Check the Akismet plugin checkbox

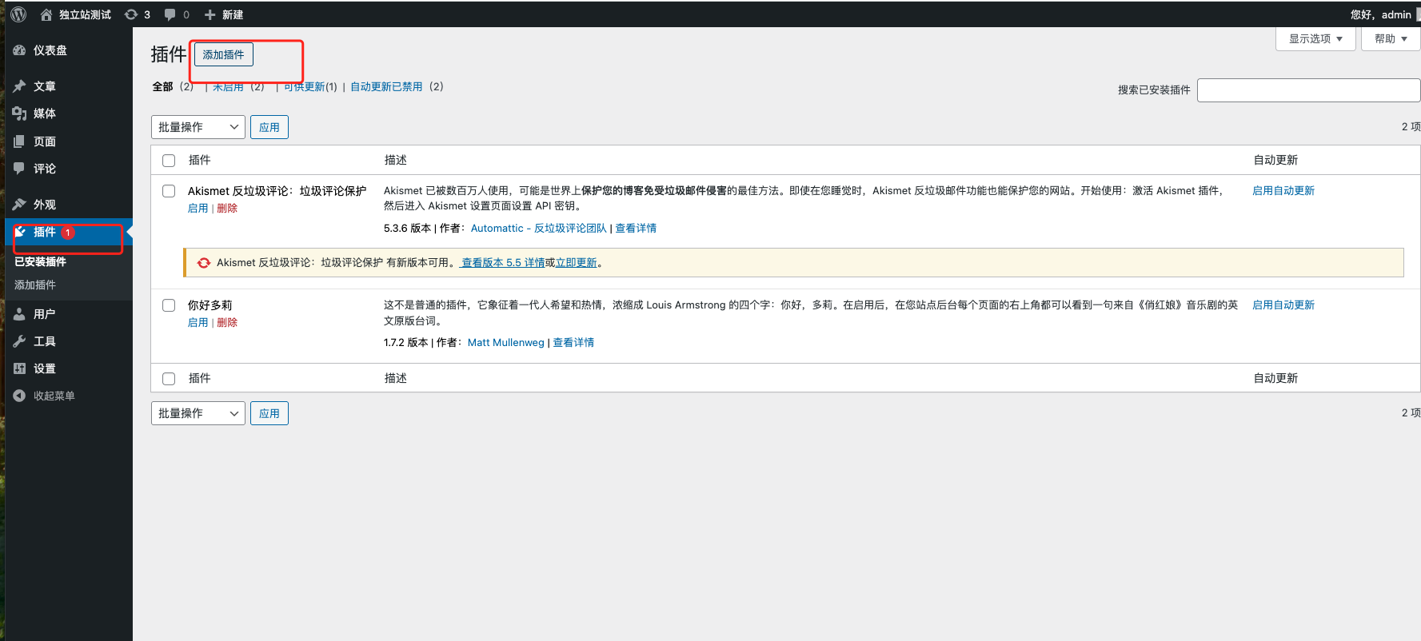[169, 191]
